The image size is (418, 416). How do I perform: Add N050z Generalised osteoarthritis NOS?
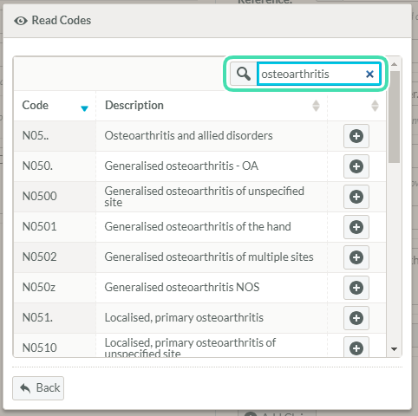[356, 288]
